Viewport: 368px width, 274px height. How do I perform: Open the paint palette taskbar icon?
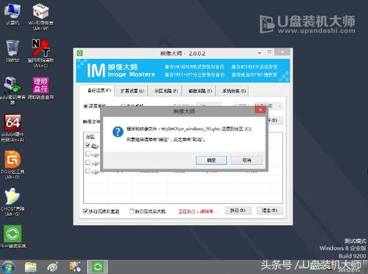(53, 267)
